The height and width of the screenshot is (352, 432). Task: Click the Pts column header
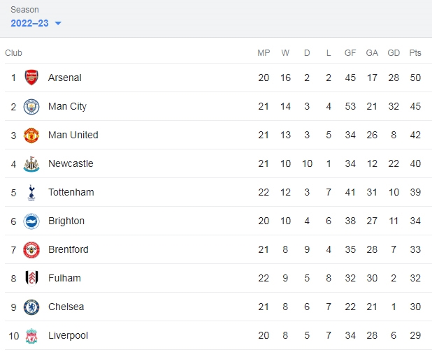click(415, 52)
